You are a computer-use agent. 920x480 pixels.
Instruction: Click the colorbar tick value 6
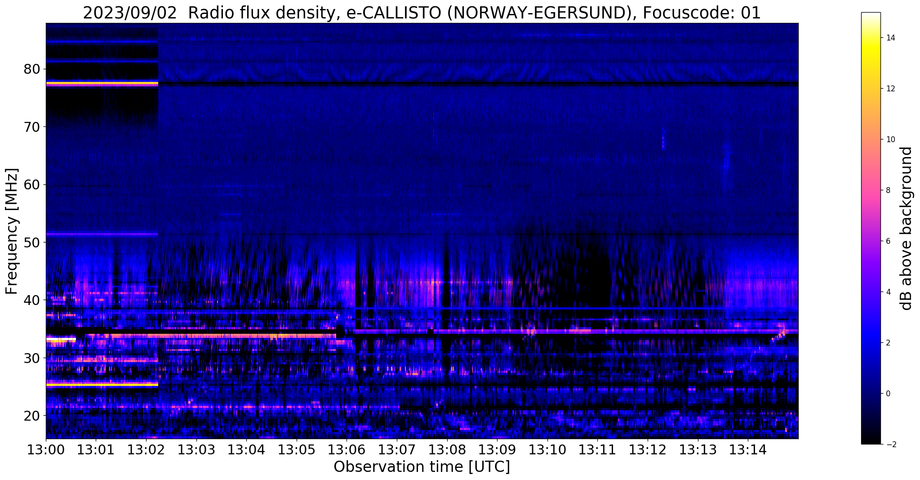click(x=888, y=241)
